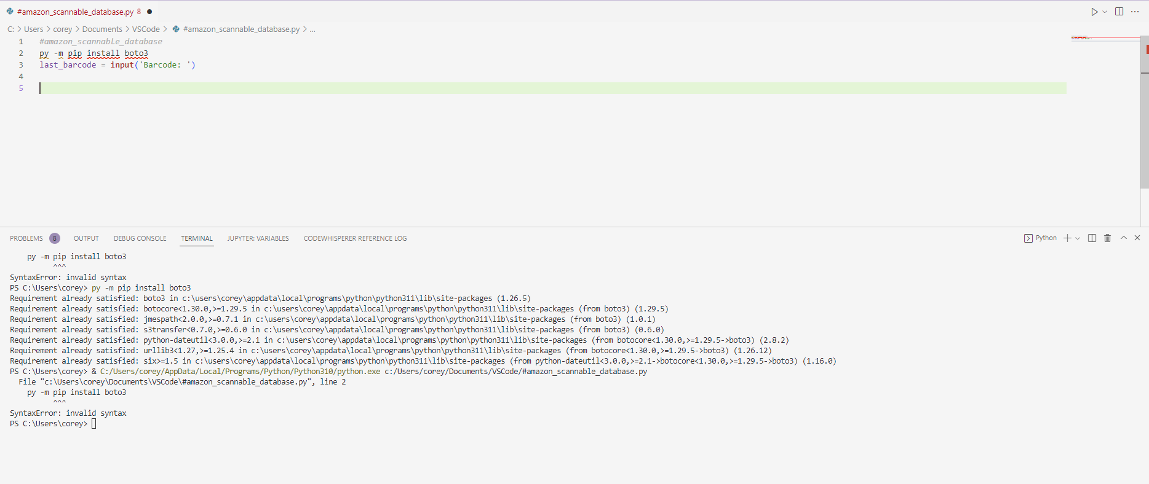This screenshot has width=1149, height=484.
Task: Maximize the panel size with the up chevron
Action: (1124, 238)
